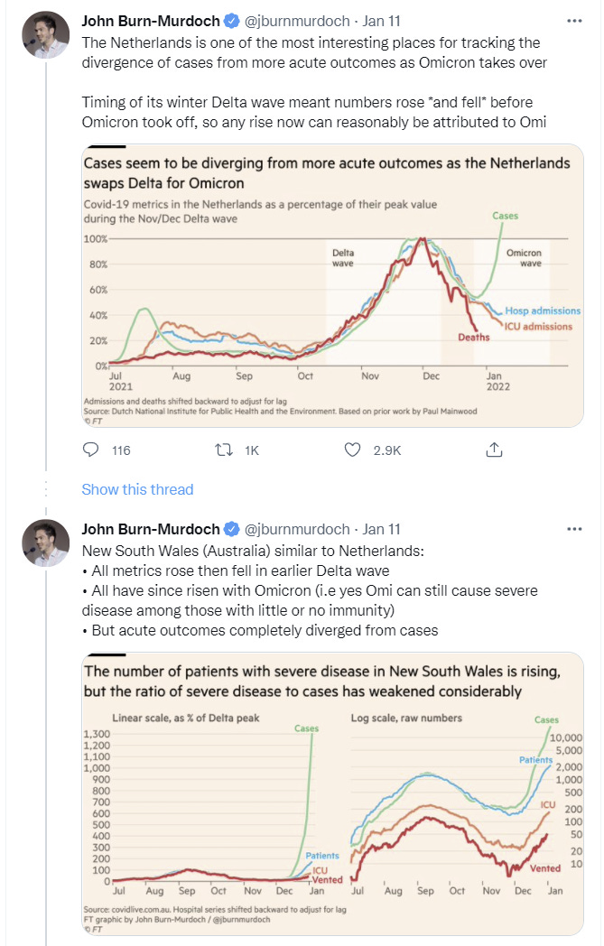This screenshot has width=604, height=946.
Task: Open the more options menu on New South Wales tweet
Action: 574,529
